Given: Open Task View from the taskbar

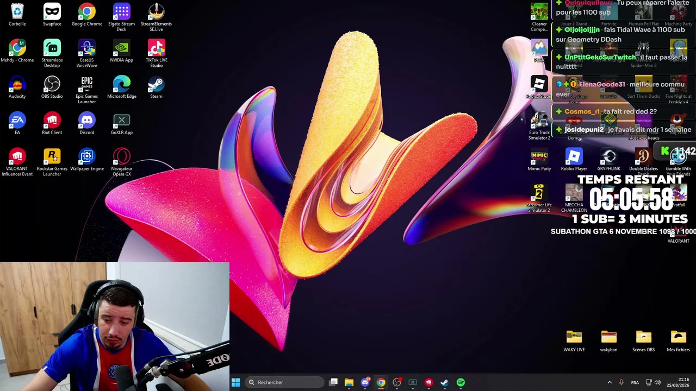Looking at the screenshot, I should 333,382.
